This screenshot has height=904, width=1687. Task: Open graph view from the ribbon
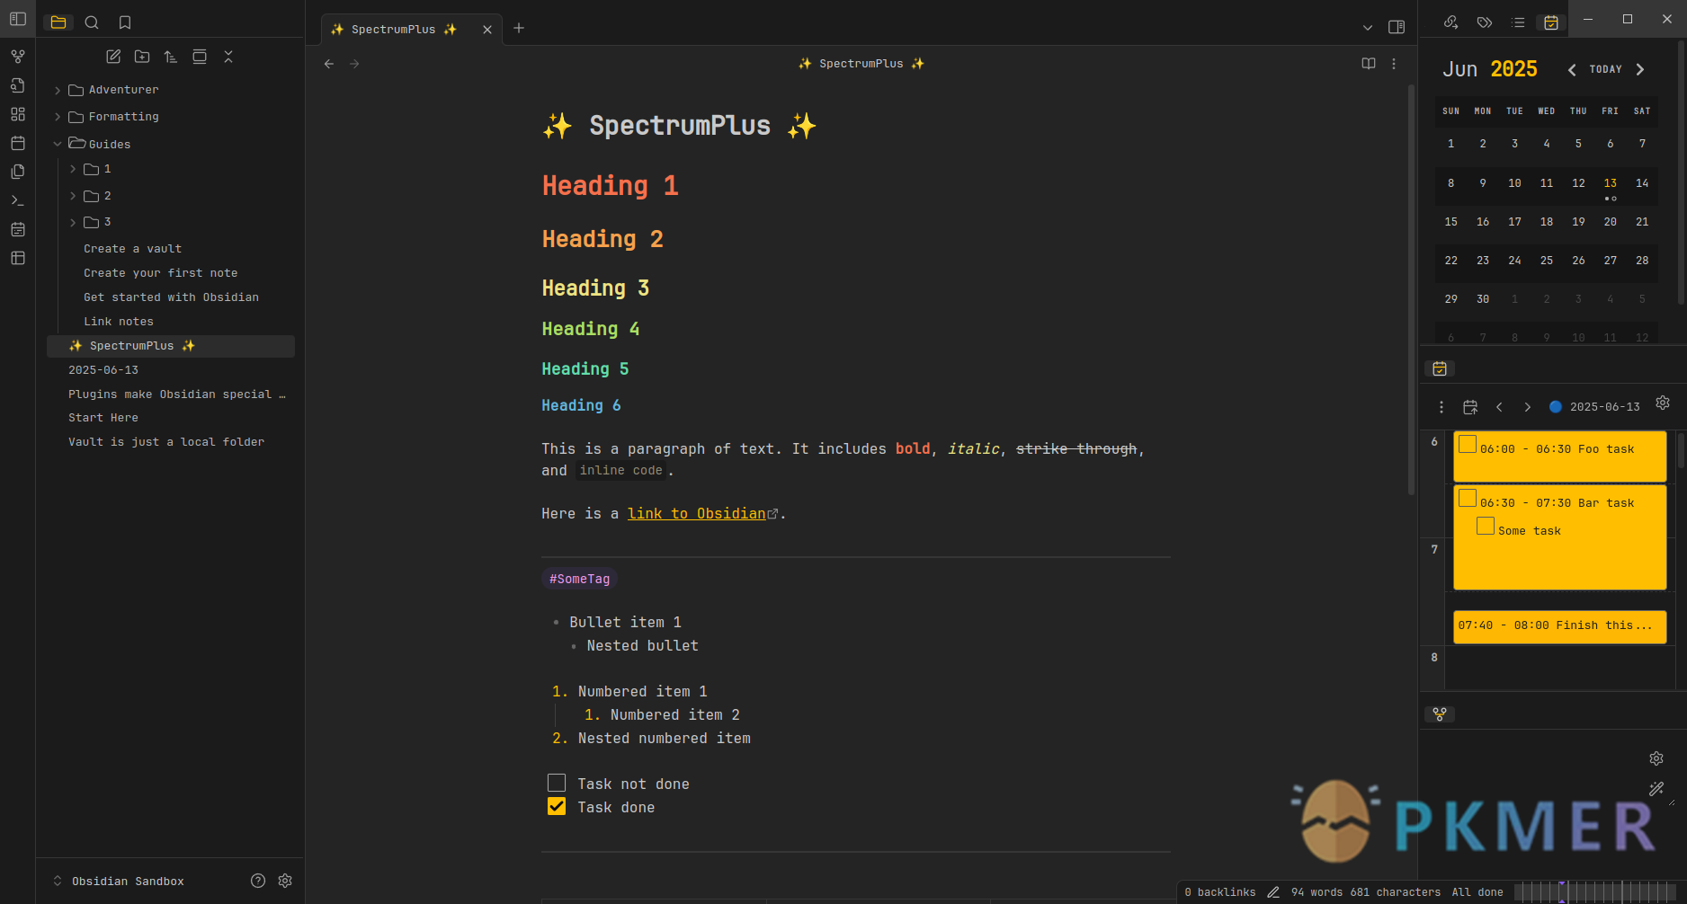18,57
